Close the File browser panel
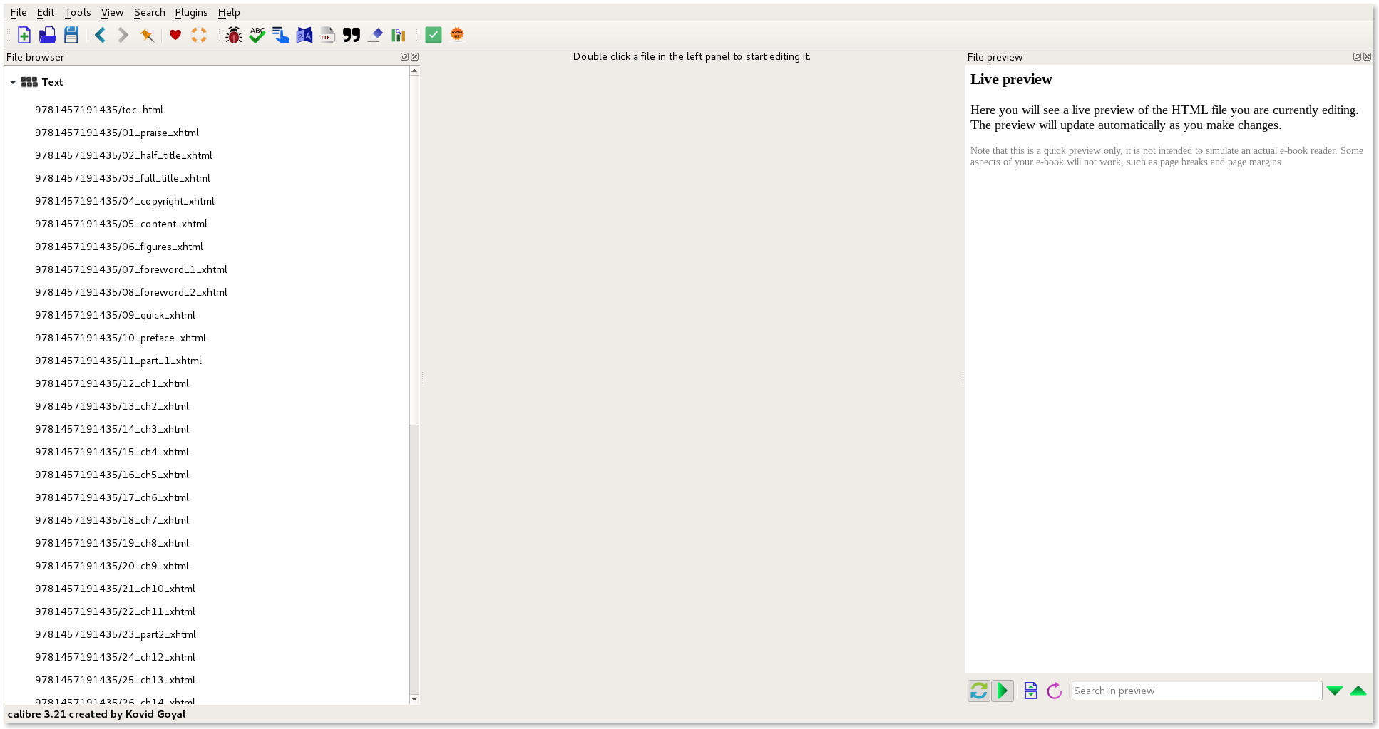Image resolution: width=1379 pixels, height=729 pixels. pos(414,57)
